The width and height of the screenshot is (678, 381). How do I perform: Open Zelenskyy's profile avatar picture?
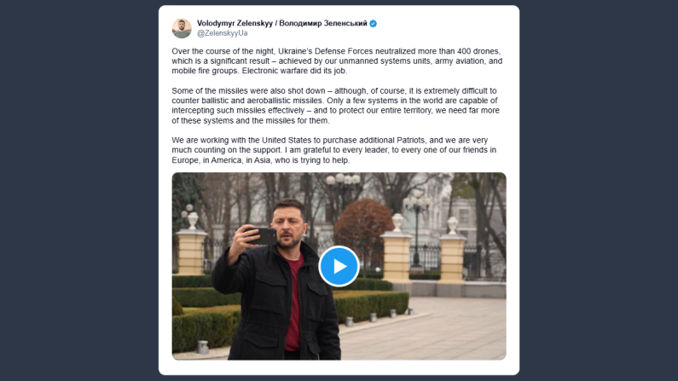[x=182, y=28]
